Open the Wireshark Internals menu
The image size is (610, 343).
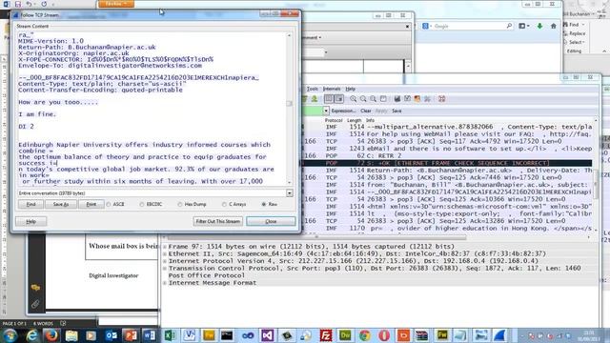[x=332, y=89]
